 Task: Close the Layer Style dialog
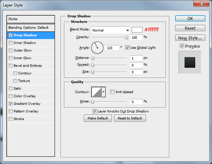click(201, 4)
